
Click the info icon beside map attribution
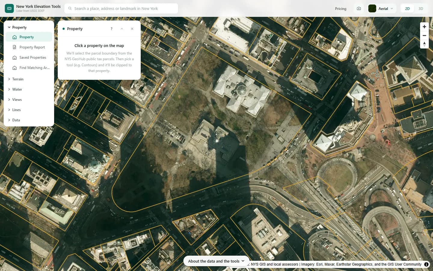click(x=426, y=264)
